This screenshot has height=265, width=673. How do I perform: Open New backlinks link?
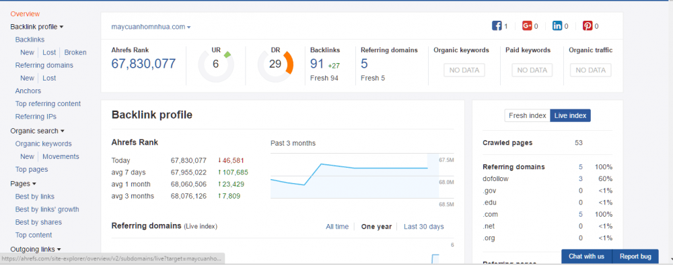tap(27, 52)
